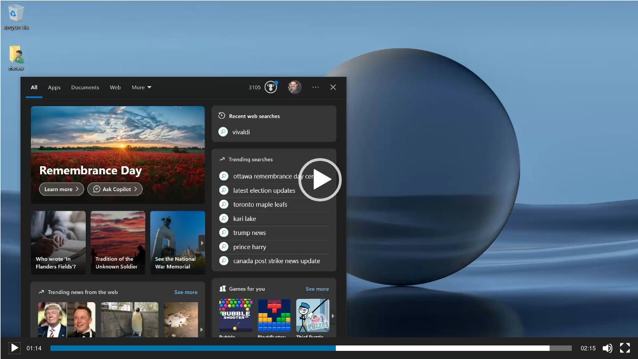Click next arrow on Remembrance cards carousel

click(202, 243)
